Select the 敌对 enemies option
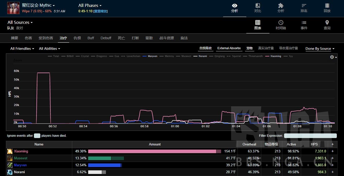This screenshot has width=344, height=176. 20,28
